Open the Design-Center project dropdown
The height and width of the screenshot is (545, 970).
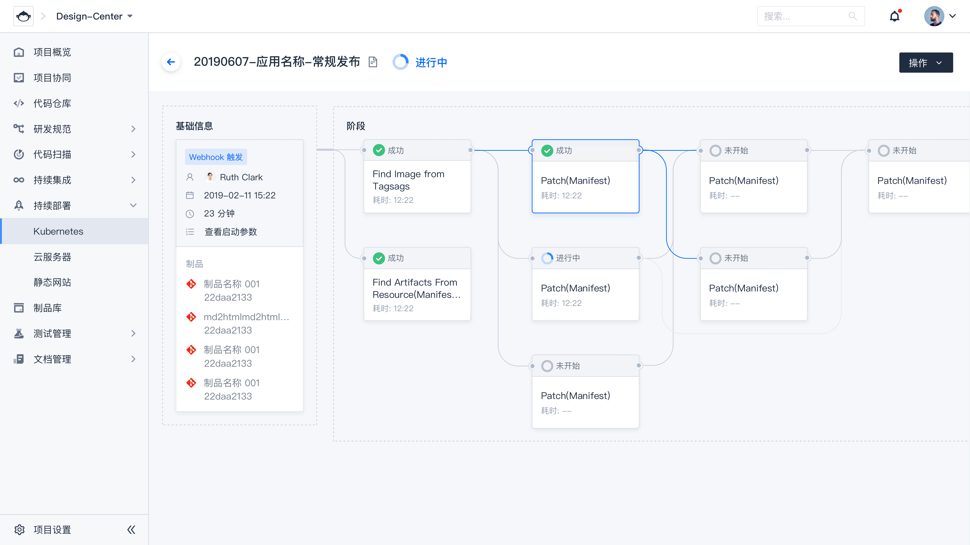(94, 16)
